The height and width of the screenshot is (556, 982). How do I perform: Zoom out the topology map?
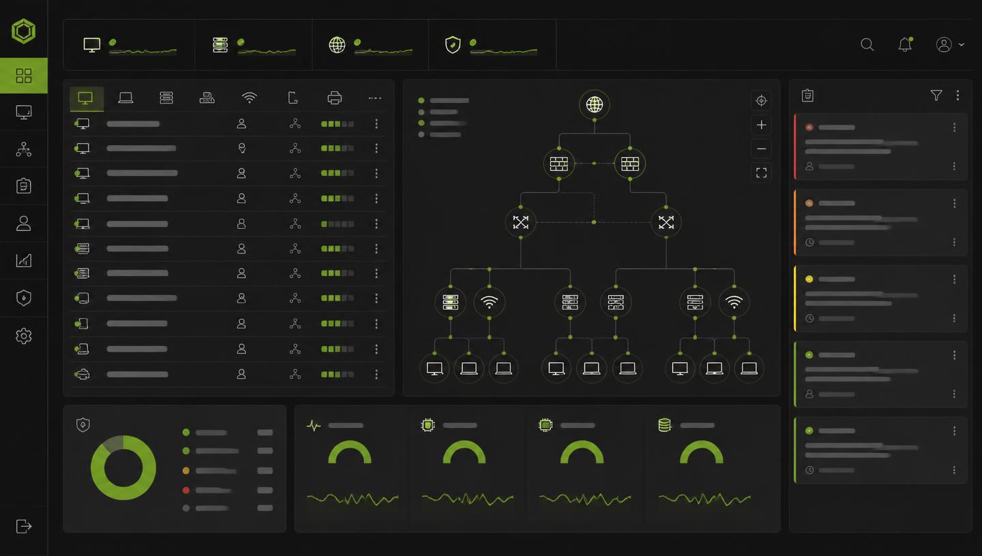click(x=762, y=149)
